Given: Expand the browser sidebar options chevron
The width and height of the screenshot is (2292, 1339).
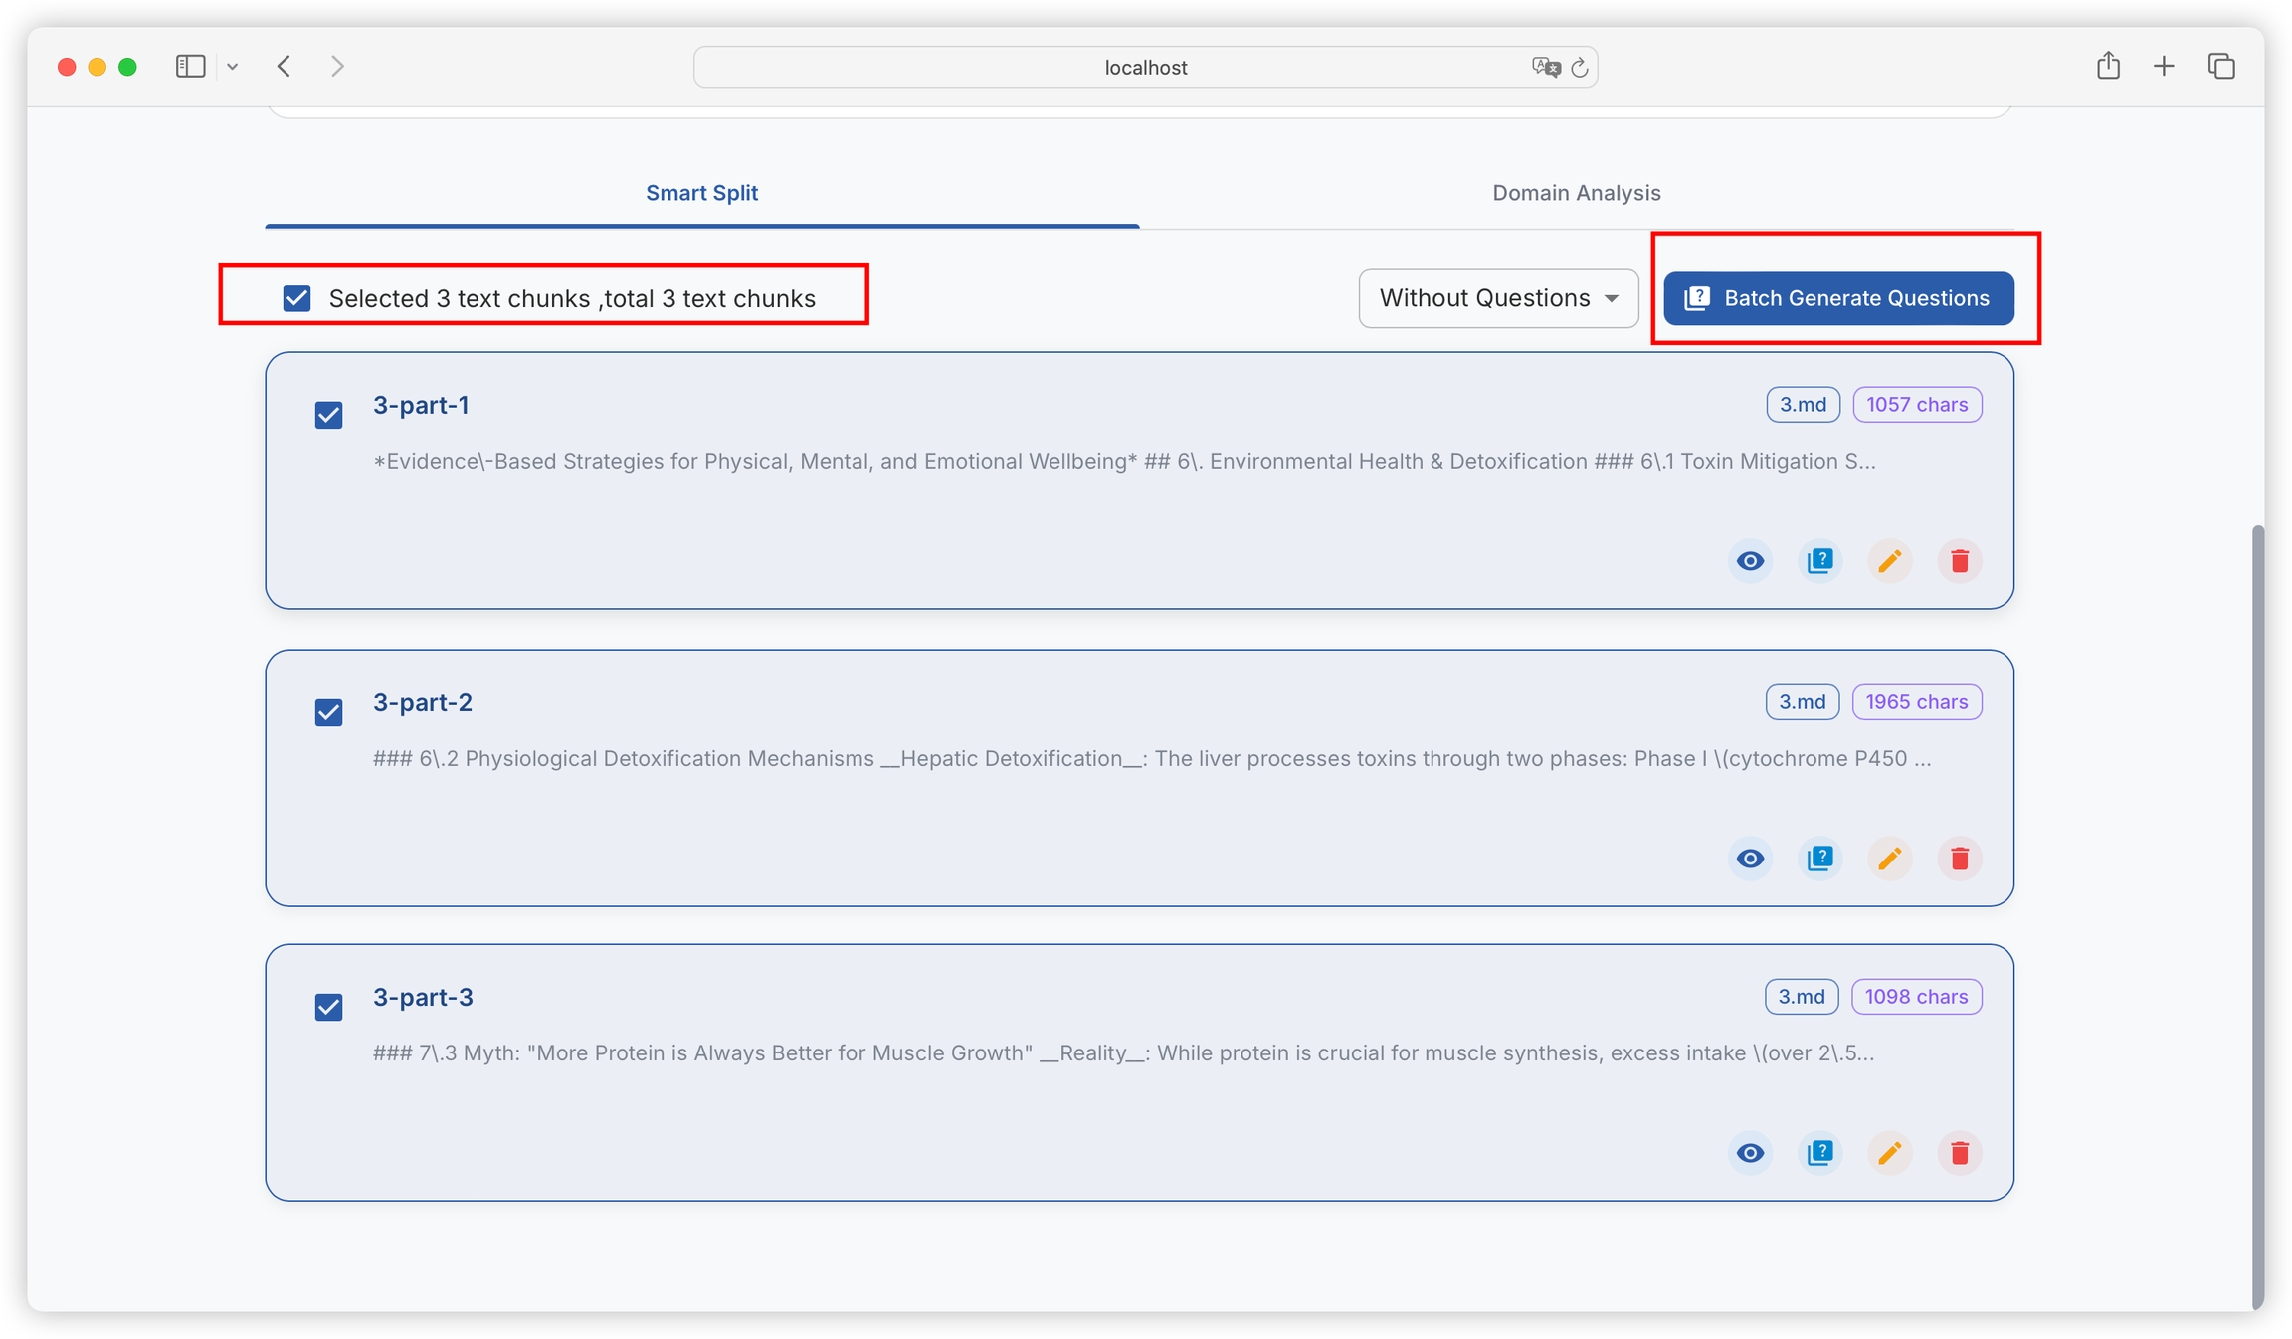Looking at the screenshot, I should pyautogui.click(x=232, y=67).
